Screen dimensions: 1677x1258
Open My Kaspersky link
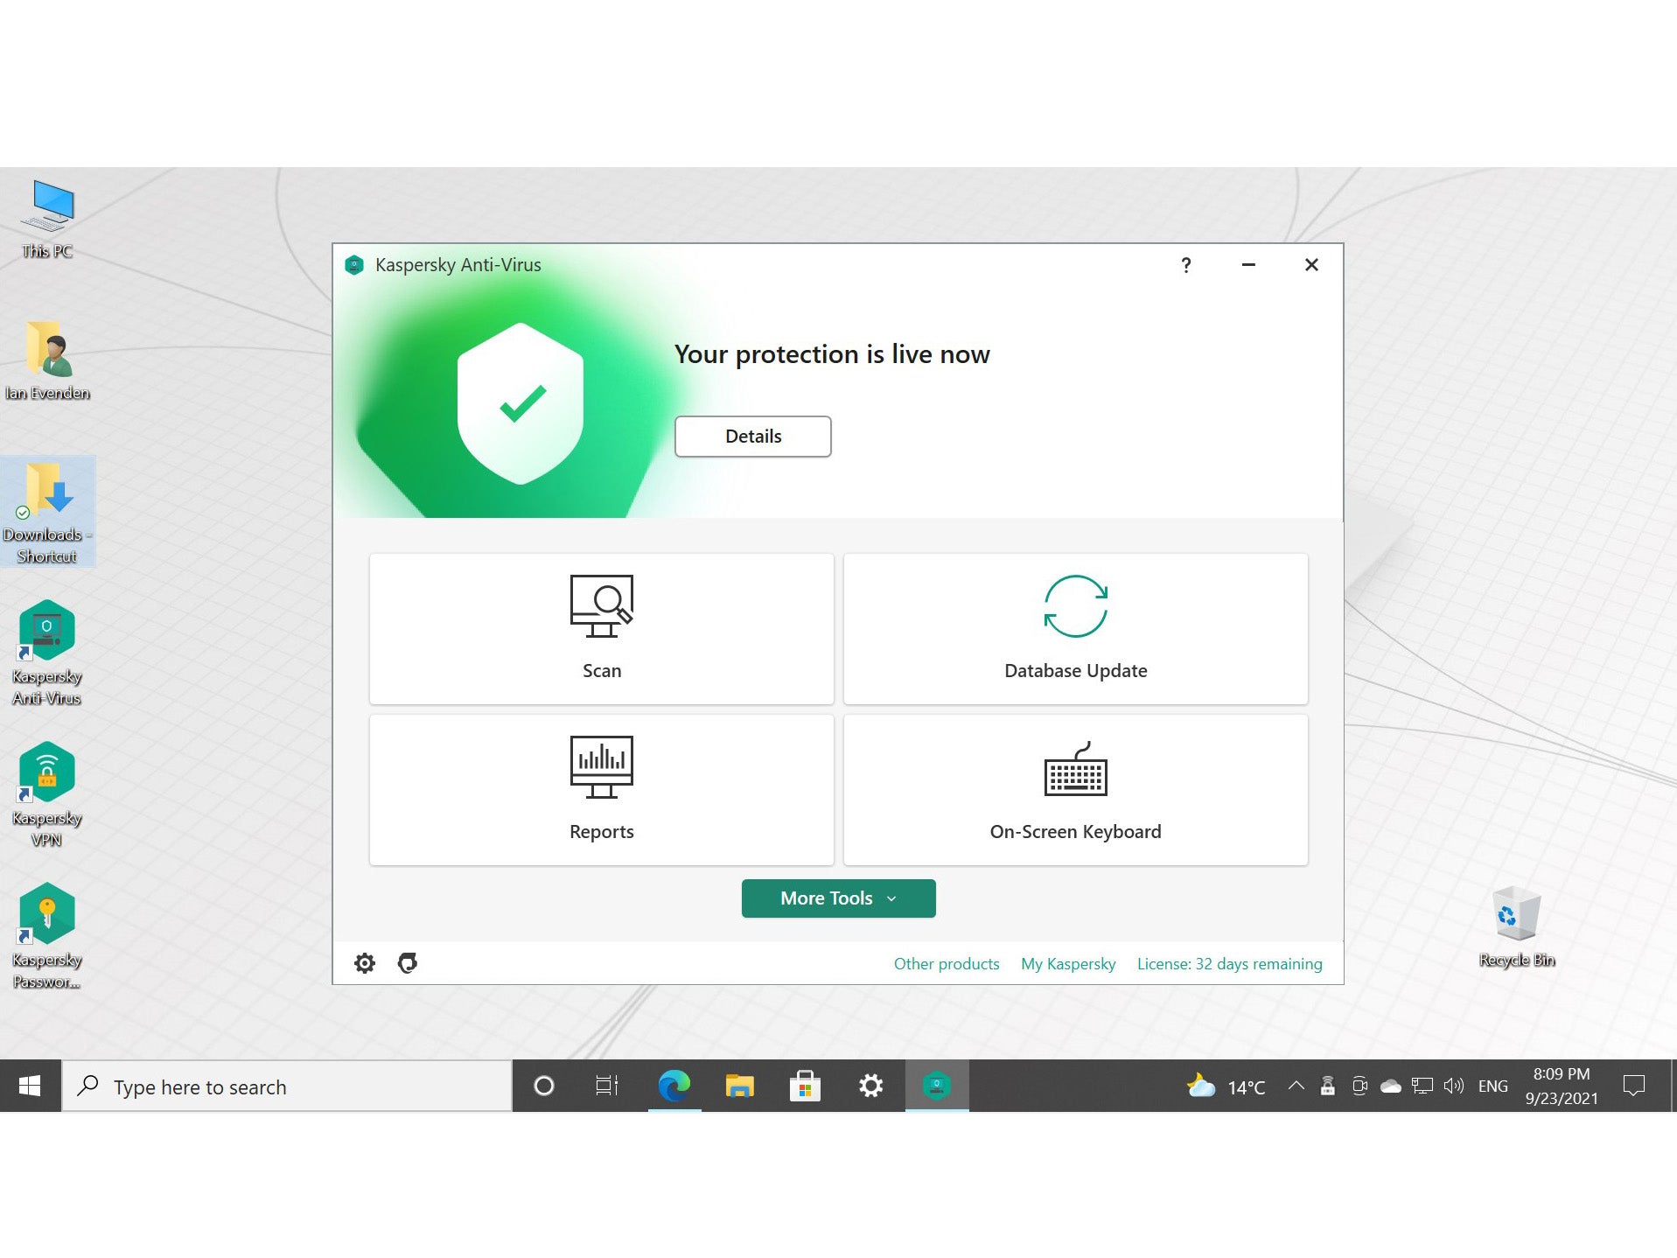point(1068,963)
